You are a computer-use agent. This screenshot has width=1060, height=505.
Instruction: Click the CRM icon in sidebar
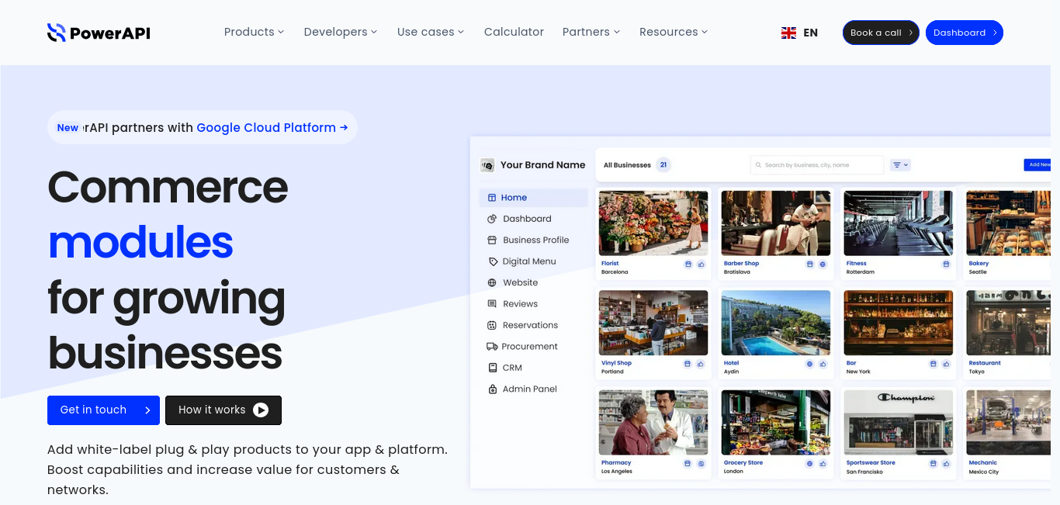(492, 368)
